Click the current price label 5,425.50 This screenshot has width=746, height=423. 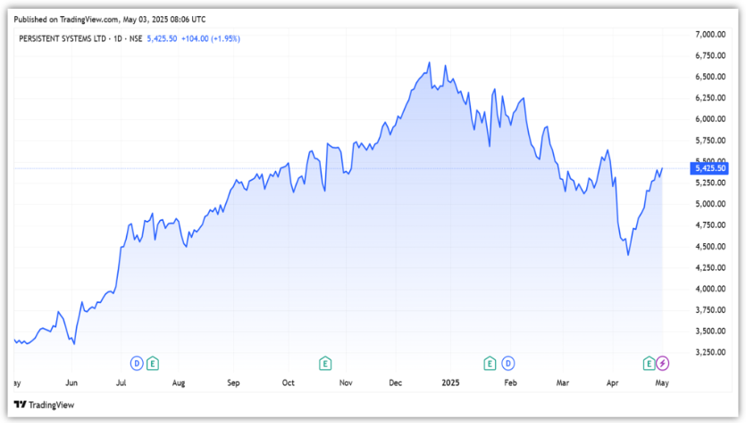(711, 168)
